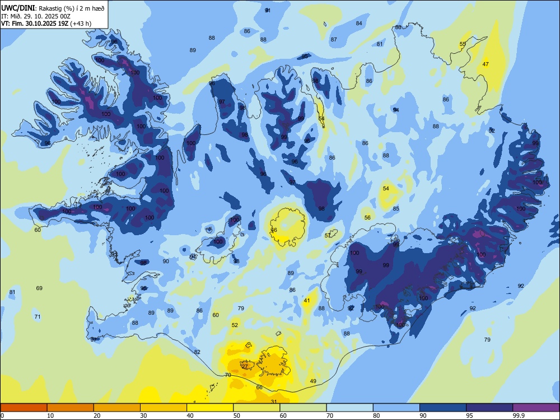Click the 57 humidity value
This screenshot has width=560, height=420.
click(328, 235)
